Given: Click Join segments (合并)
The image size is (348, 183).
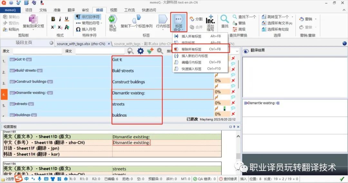Looking at the screenshot, I should tap(196, 27).
